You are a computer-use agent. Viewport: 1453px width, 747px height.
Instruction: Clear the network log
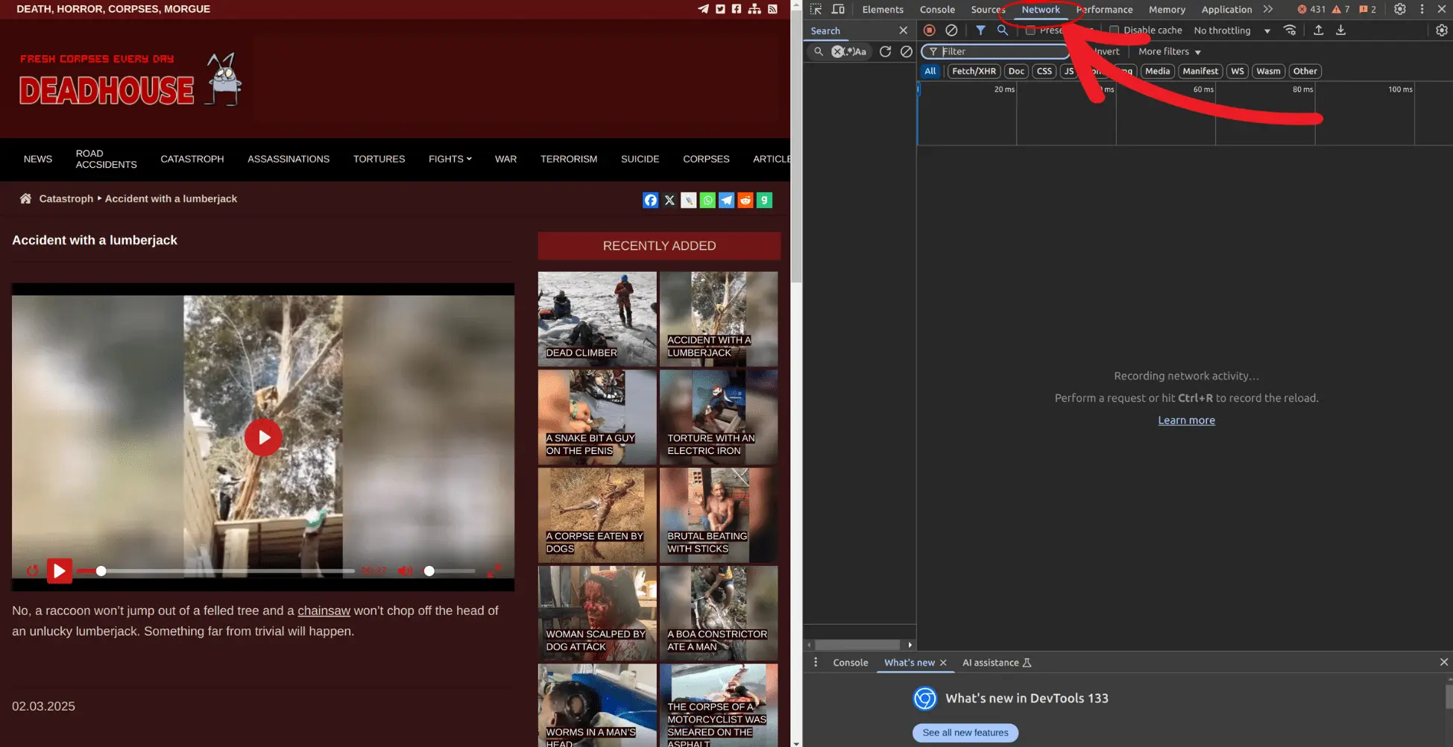951,30
